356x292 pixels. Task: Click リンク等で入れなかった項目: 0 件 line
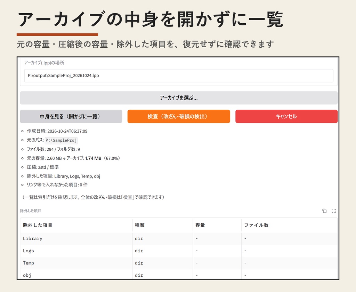tap(57, 185)
